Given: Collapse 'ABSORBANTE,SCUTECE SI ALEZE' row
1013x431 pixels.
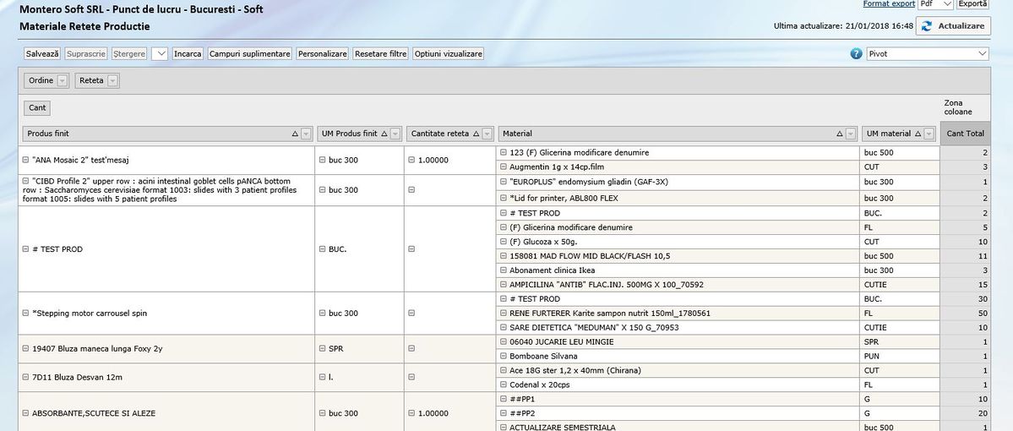Looking at the screenshot, I should pos(25,413).
